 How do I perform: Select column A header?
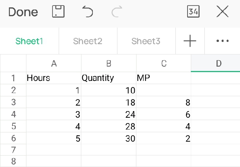(54, 63)
